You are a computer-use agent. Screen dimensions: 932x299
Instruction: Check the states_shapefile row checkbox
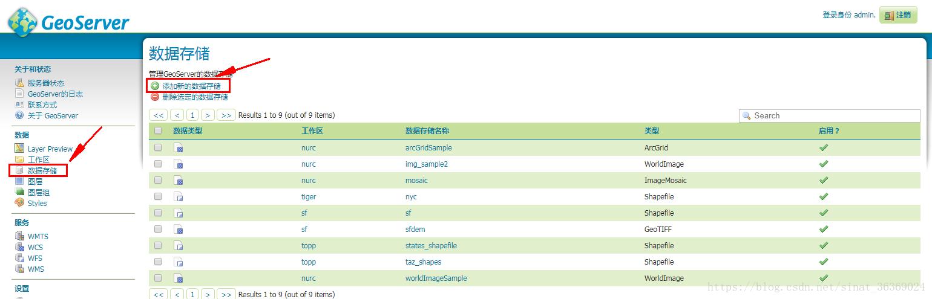coord(158,245)
